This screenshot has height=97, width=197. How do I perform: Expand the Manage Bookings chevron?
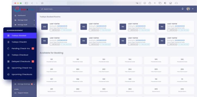(34, 84)
